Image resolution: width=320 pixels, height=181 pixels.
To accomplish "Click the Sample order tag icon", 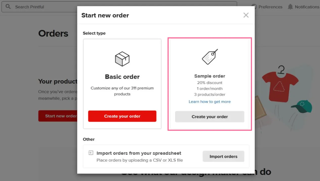I will pos(210,57).
